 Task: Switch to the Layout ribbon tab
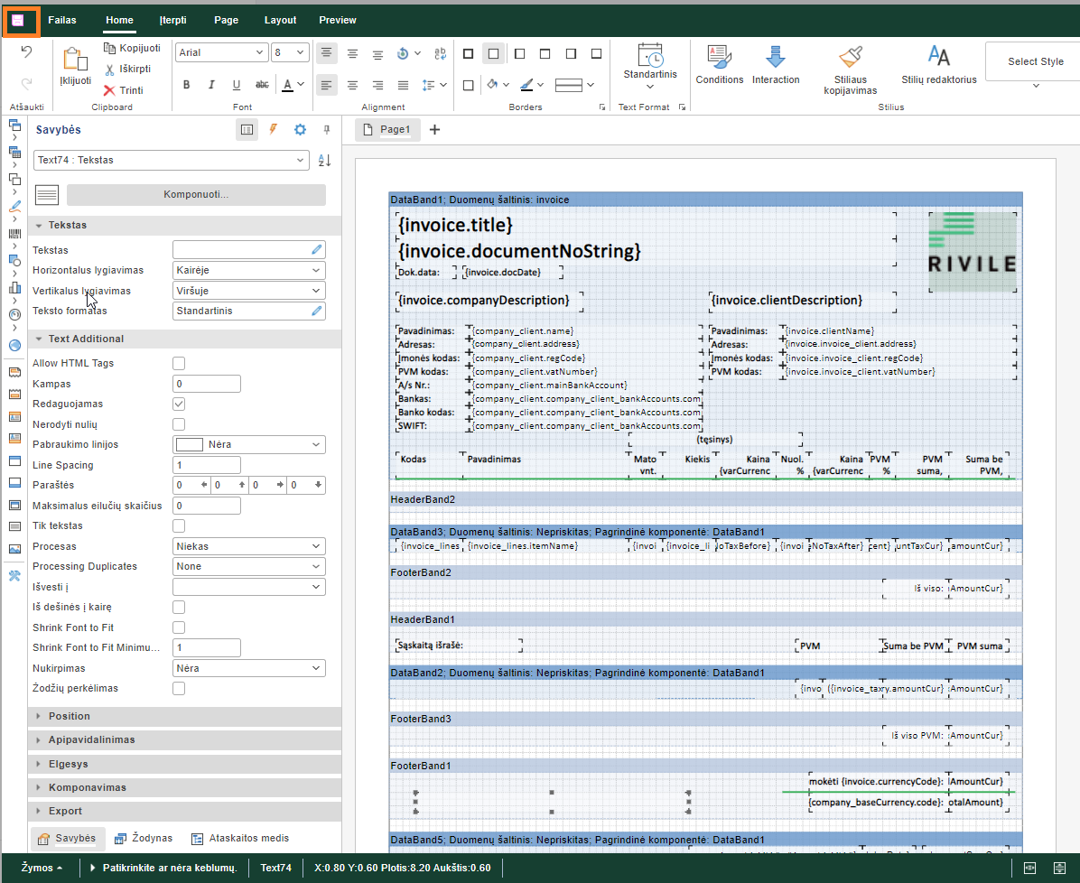coord(280,20)
